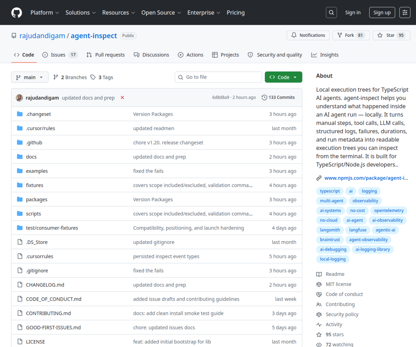Click the star icon beside 95 stars
The height and width of the screenshot is (347, 416).
[x=319, y=335]
